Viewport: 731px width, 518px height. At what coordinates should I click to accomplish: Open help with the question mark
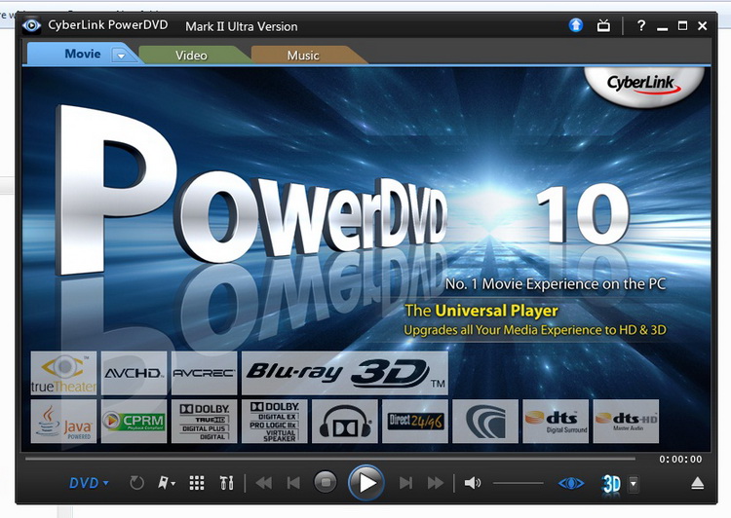(x=641, y=25)
